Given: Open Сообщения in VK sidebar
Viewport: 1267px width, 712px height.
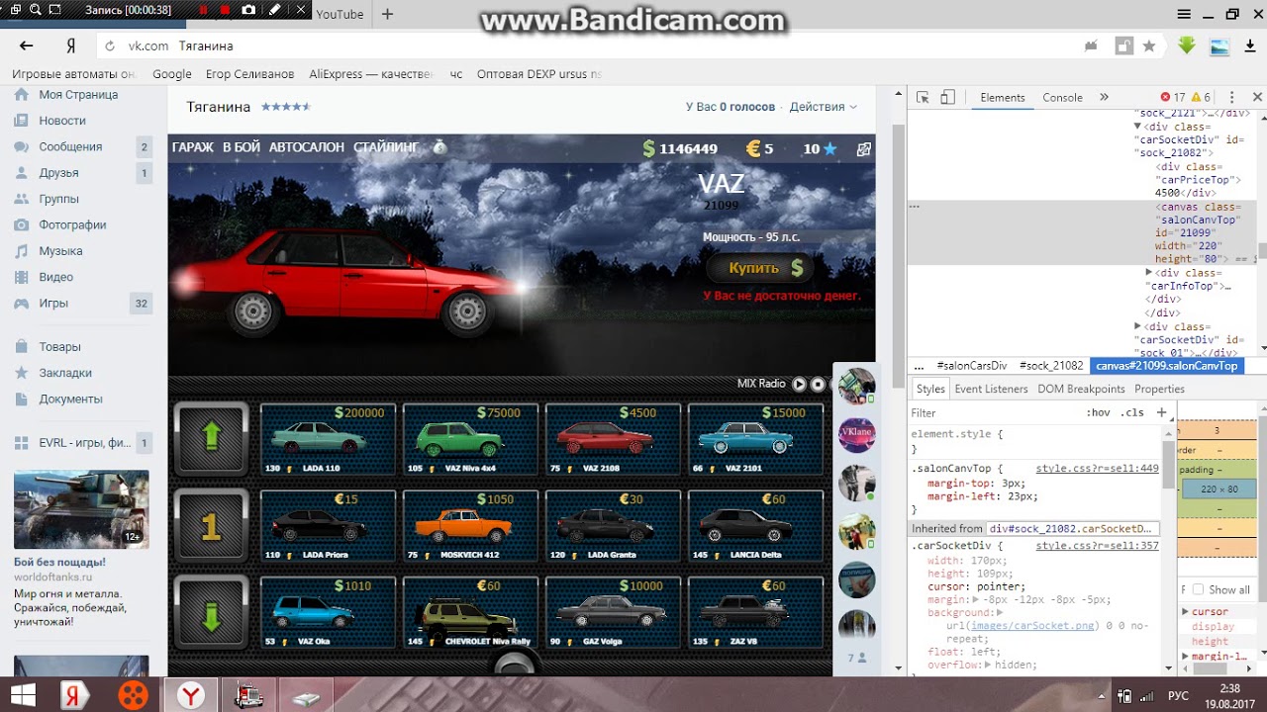Looking at the screenshot, I should coord(70,146).
